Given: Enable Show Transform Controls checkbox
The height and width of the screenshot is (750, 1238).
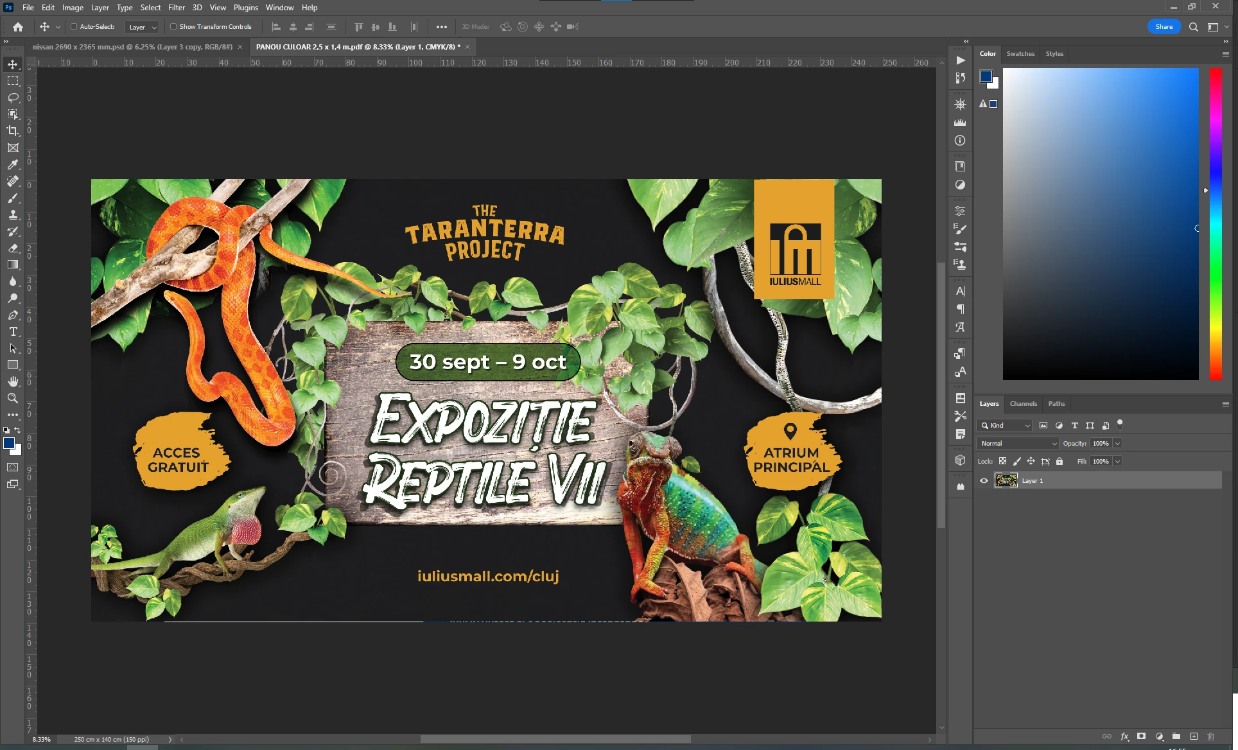Looking at the screenshot, I should point(173,27).
